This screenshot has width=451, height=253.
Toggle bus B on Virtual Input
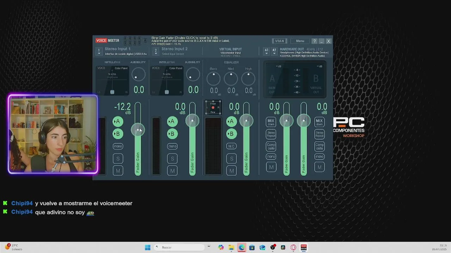[231, 134]
